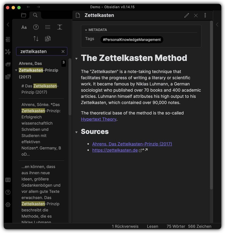The width and height of the screenshot is (225, 233).
Task: Open the vault icon in ribbon
Action: 8,180
